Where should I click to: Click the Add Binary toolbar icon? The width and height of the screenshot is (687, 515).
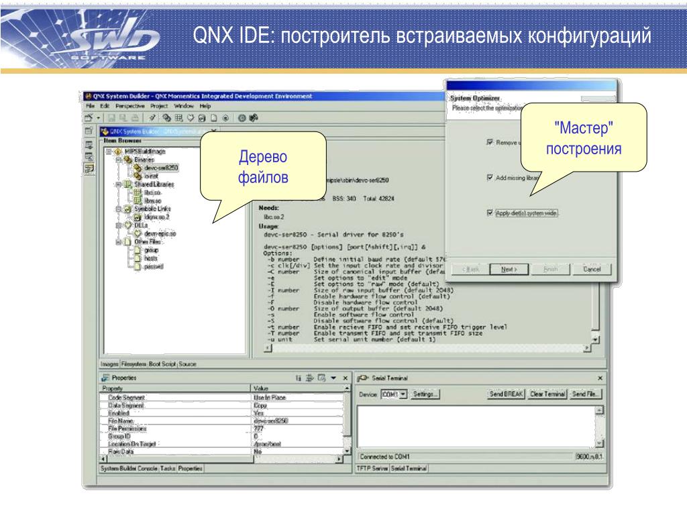(x=166, y=118)
